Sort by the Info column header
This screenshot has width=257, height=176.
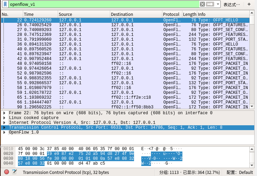[223, 14]
